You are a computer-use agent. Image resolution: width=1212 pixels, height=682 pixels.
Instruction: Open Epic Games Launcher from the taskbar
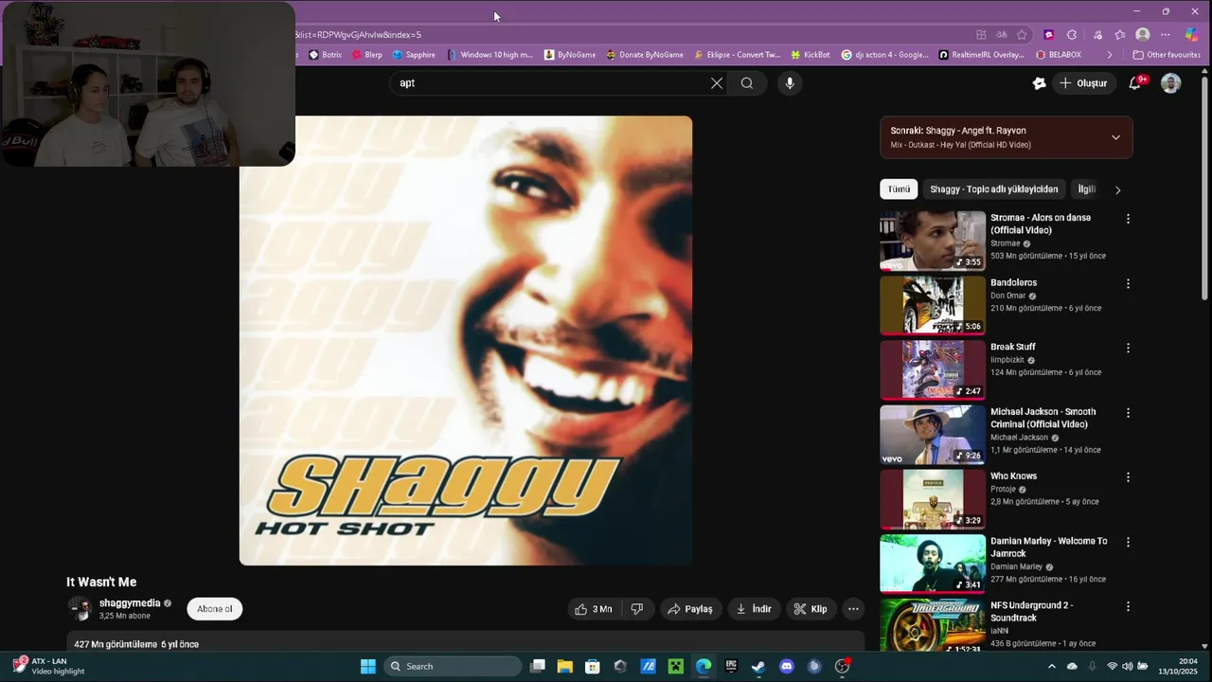click(x=731, y=666)
